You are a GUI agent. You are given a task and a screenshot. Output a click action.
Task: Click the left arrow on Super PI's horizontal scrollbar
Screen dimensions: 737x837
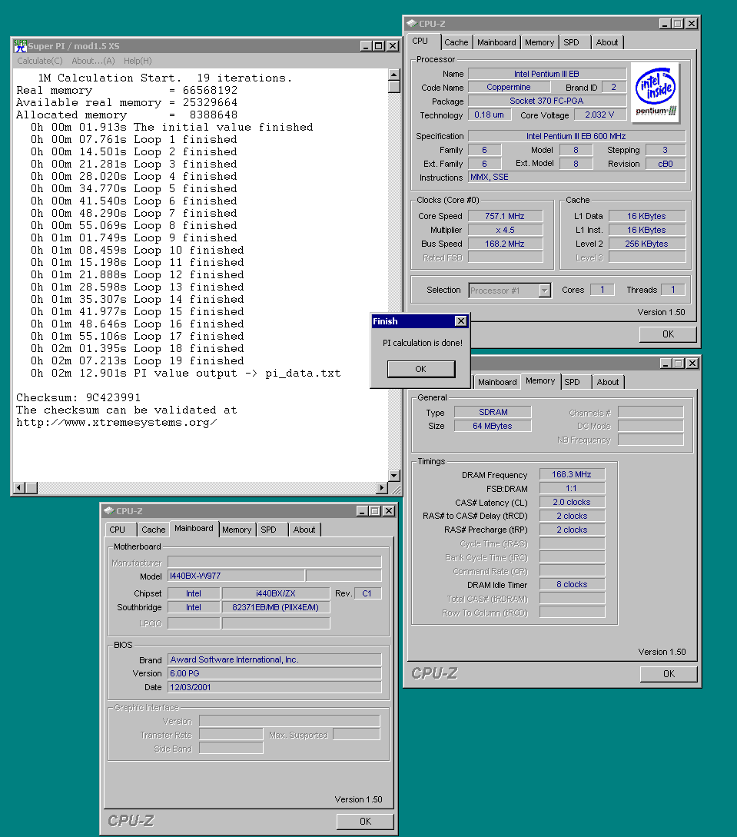19,487
